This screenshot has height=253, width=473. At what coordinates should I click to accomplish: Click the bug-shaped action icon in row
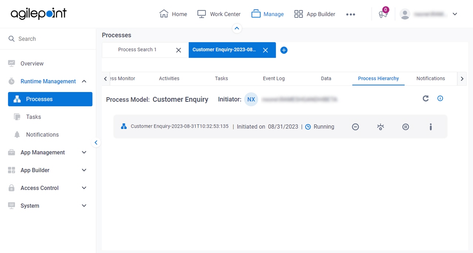tap(381, 127)
